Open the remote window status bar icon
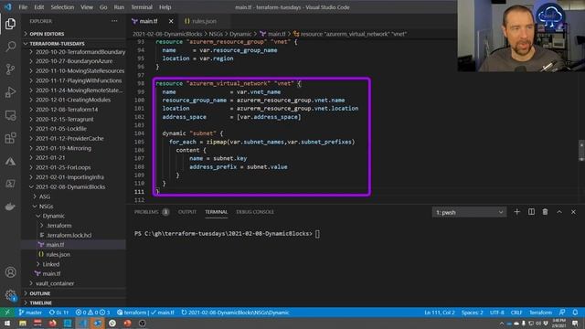 click(7, 313)
